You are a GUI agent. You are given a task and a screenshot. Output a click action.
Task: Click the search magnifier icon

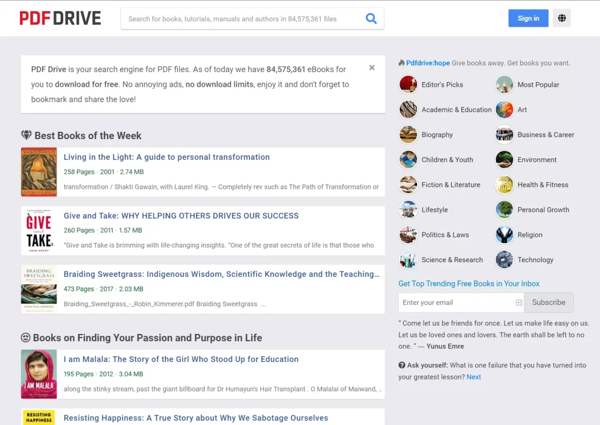point(371,18)
